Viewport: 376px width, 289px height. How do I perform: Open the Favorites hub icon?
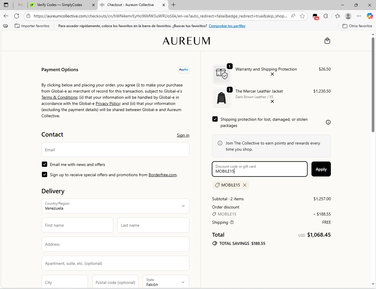[x=337, y=16]
